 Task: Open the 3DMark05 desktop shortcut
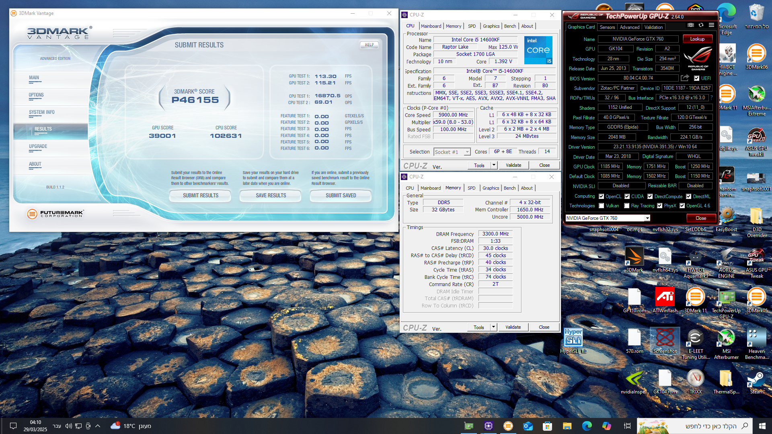757,300
